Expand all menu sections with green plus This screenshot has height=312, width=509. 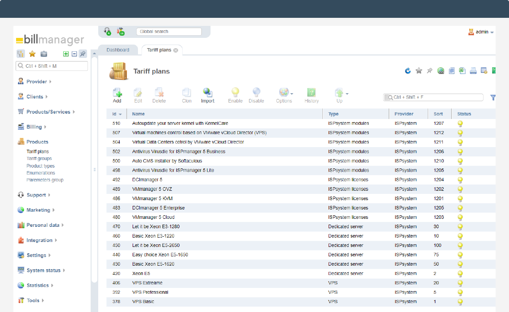[66, 54]
